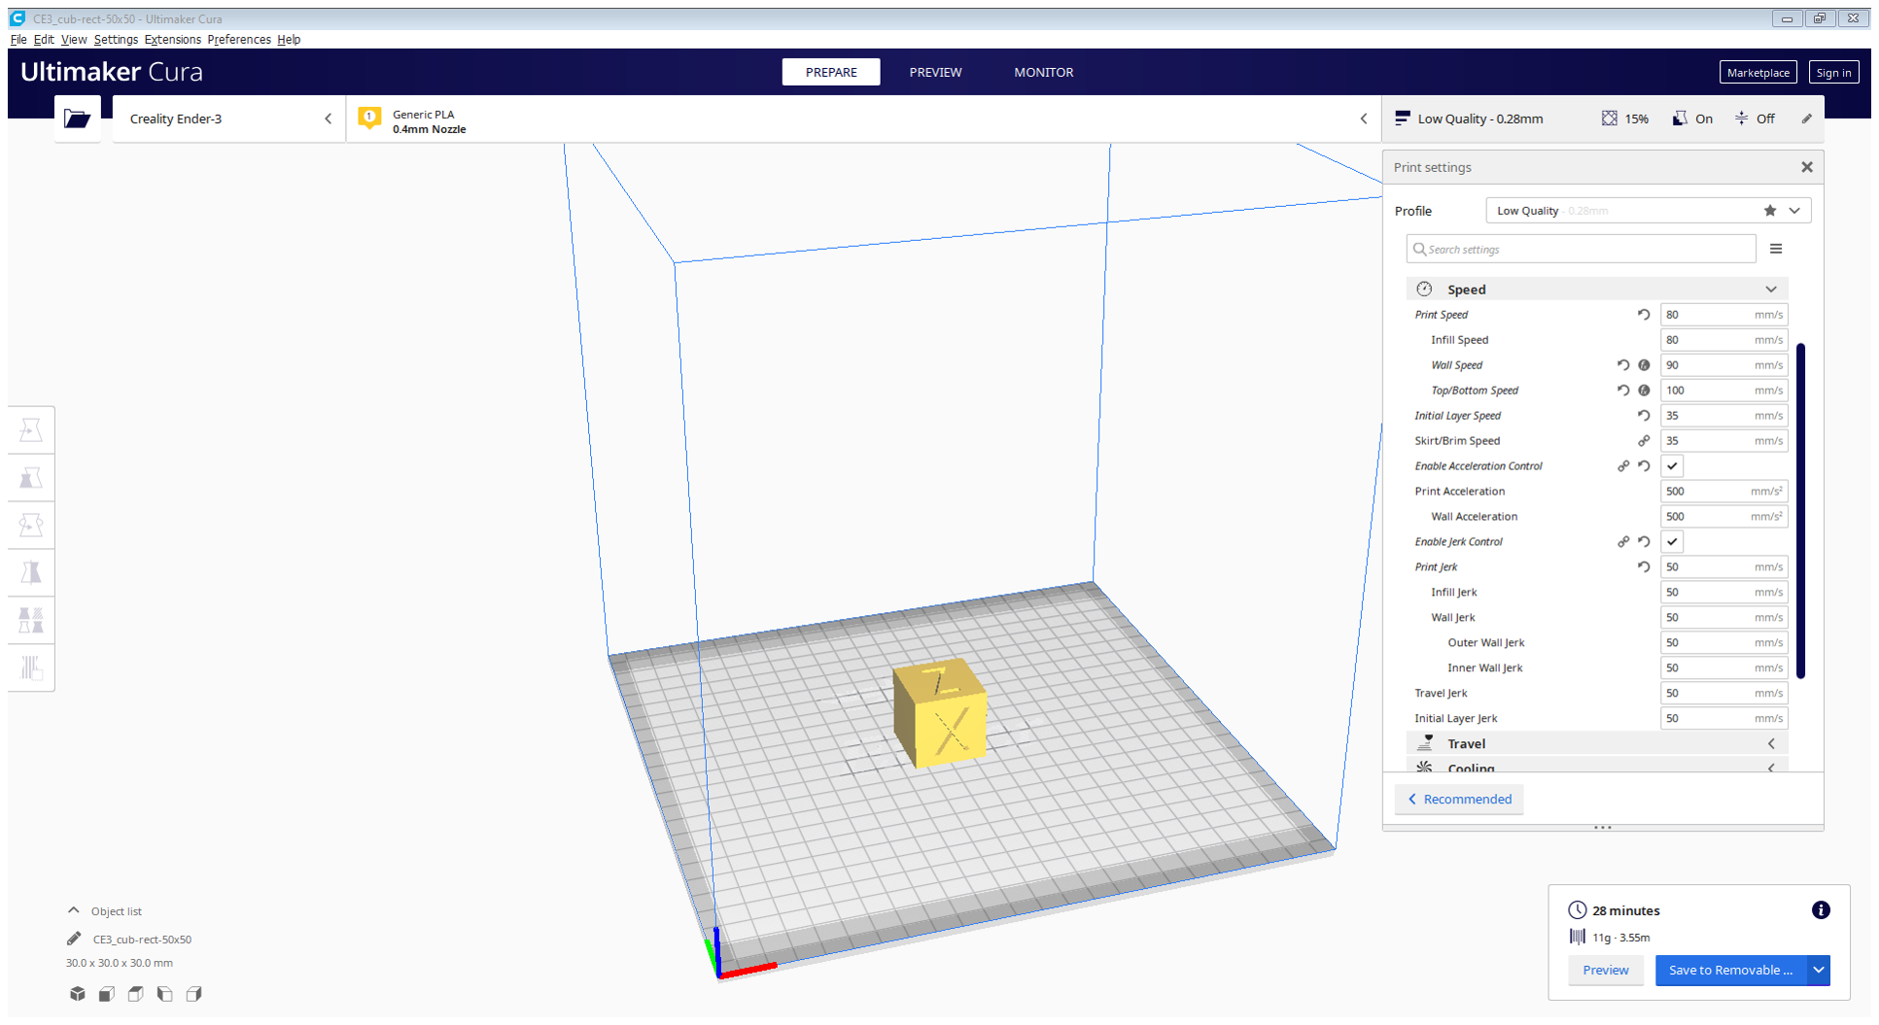Open the Low Quality profile dropdown
The image size is (1879, 1025).
pyautogui.click(x=1649, y=211)
